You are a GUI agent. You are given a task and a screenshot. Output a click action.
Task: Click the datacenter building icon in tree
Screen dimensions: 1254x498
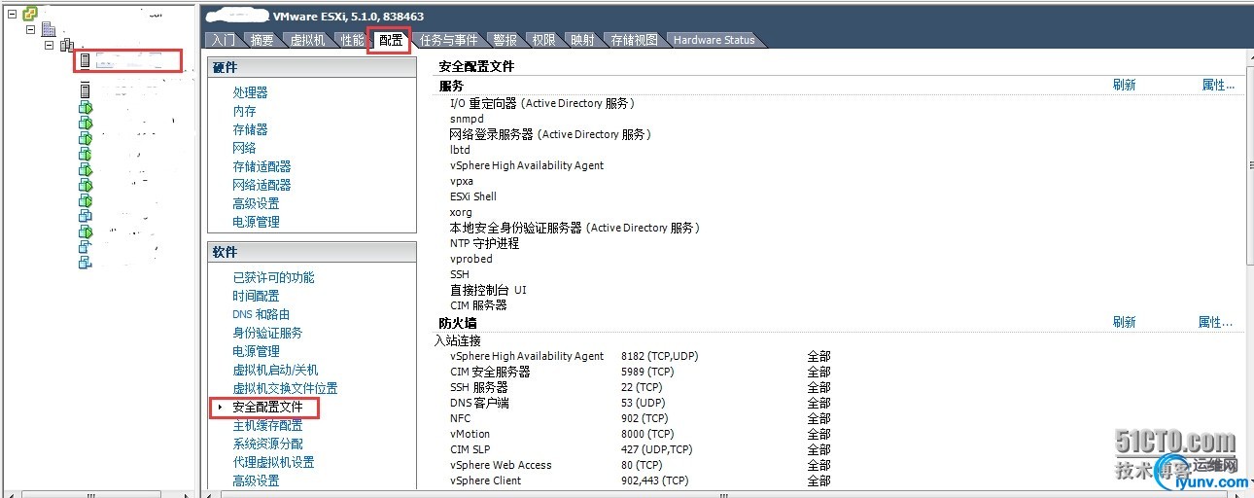pyautogui.click(x=49, y=29)
